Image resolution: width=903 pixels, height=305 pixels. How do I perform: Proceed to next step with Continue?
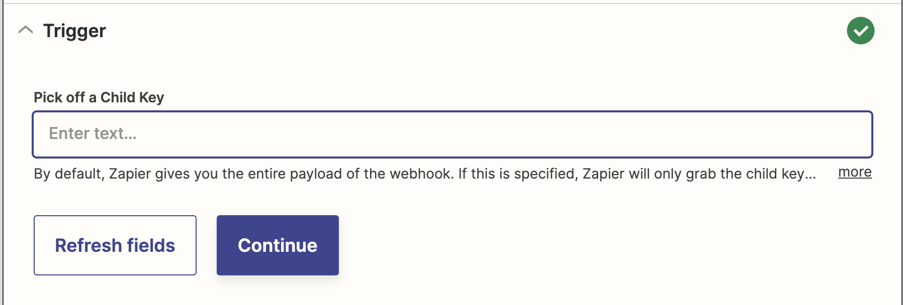coord(278,245)
